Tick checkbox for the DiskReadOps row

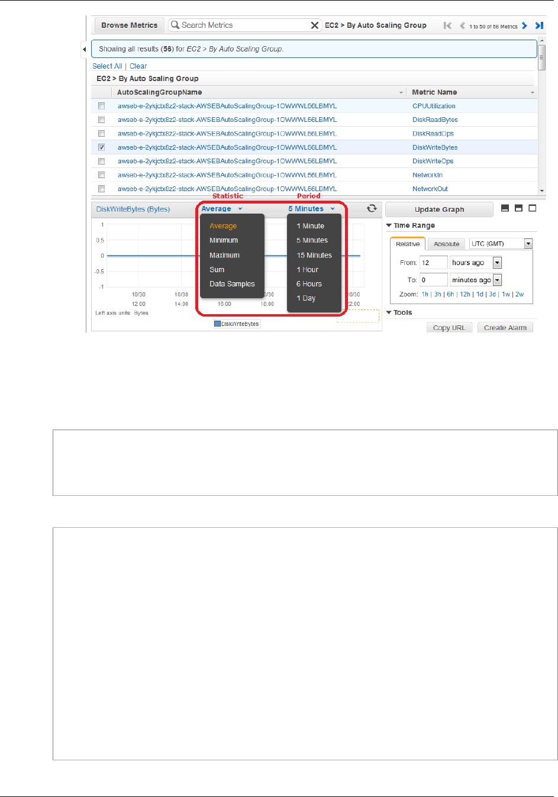point(102,134)
